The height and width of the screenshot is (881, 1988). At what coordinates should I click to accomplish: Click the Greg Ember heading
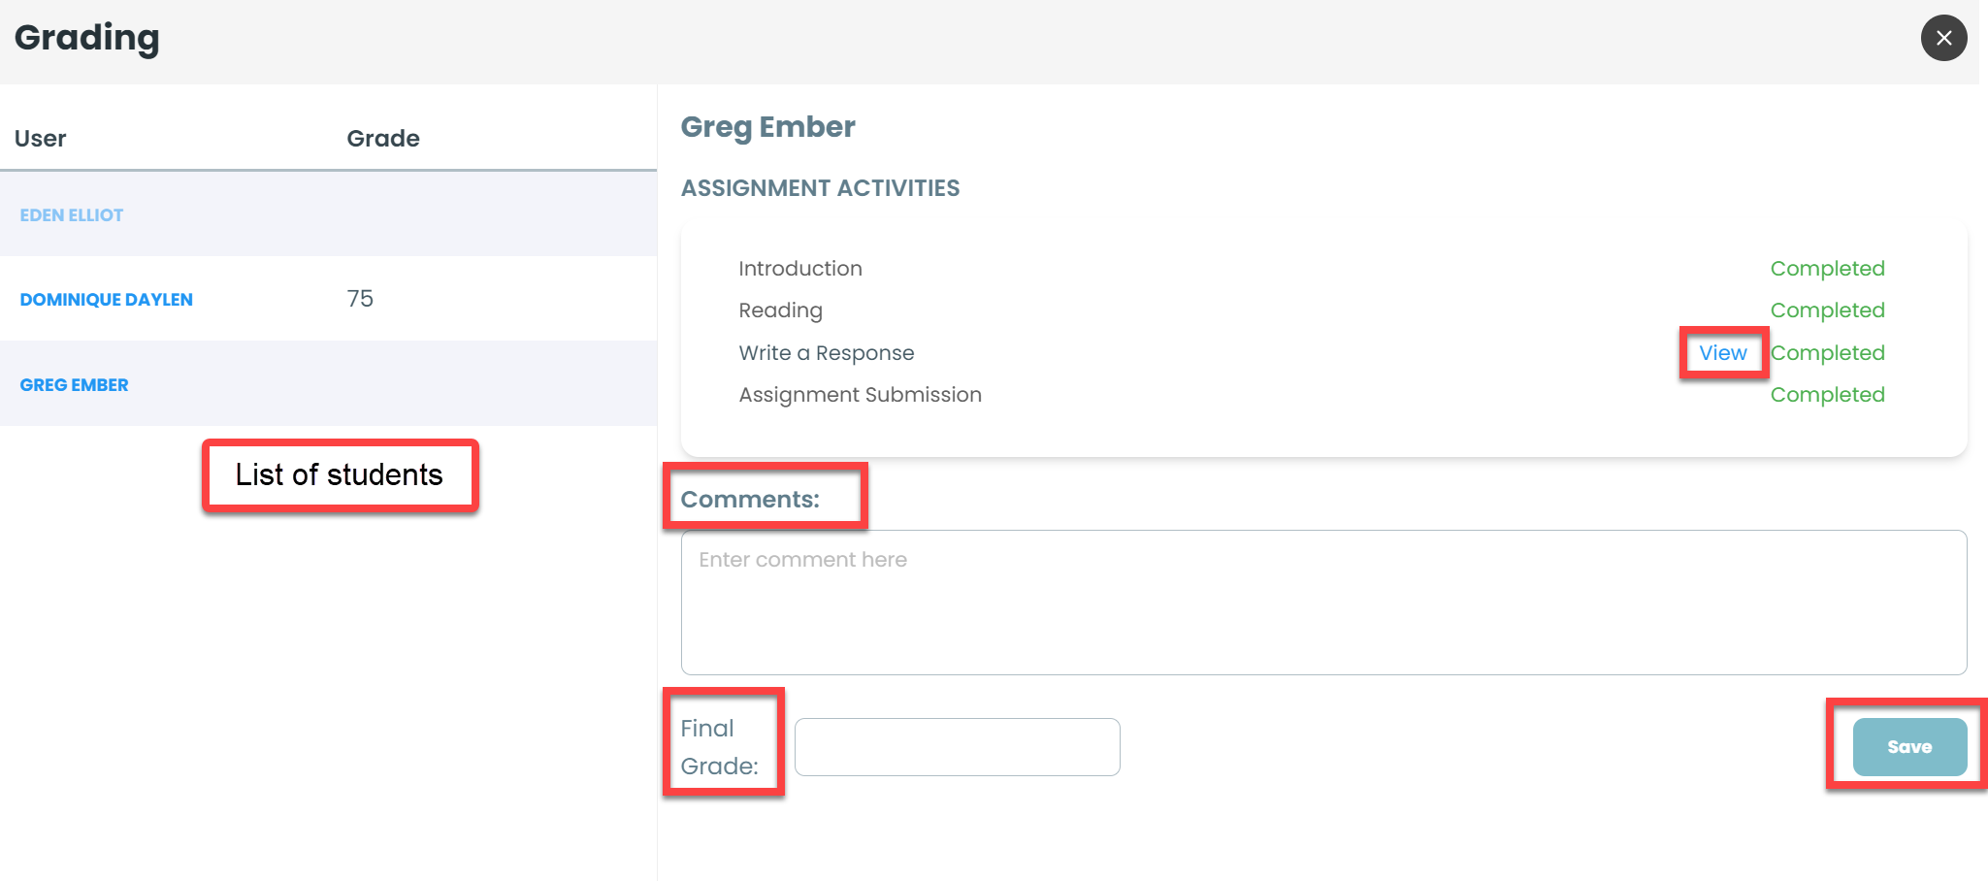point(768,127)
